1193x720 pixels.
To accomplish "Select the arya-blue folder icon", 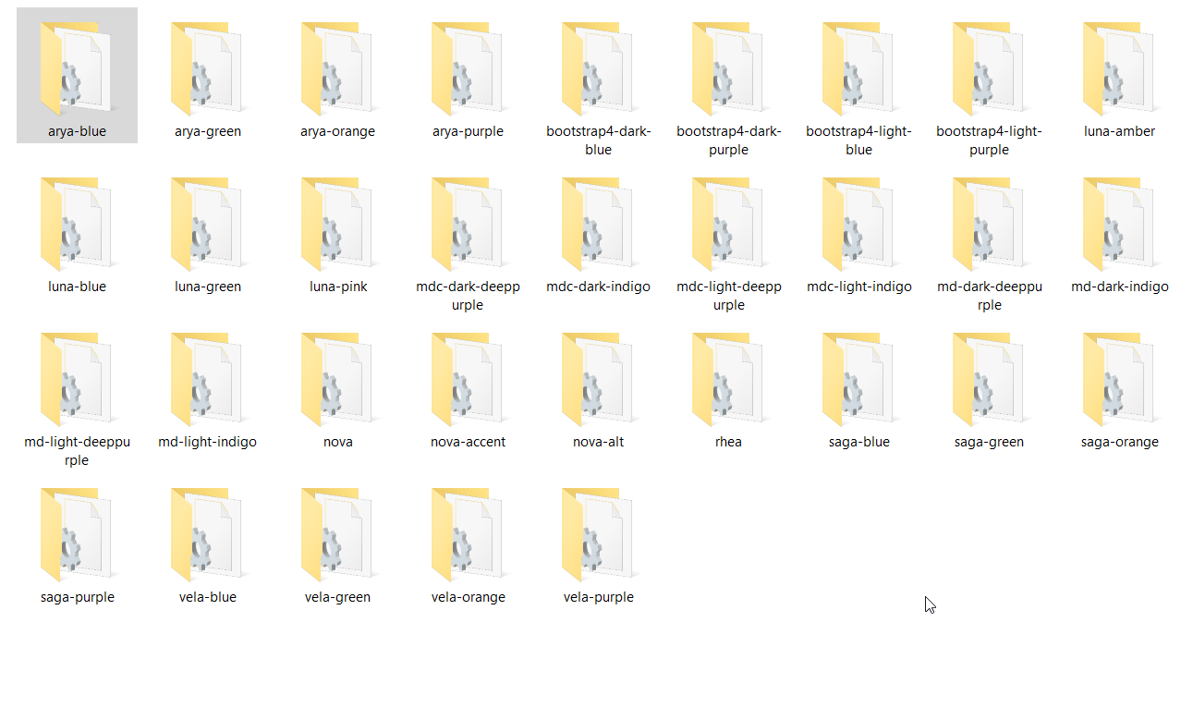I will (x=76, y=67).
